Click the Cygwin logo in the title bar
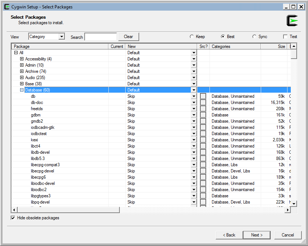The height and width of the screenshot is (246, 308). [7, 7]
